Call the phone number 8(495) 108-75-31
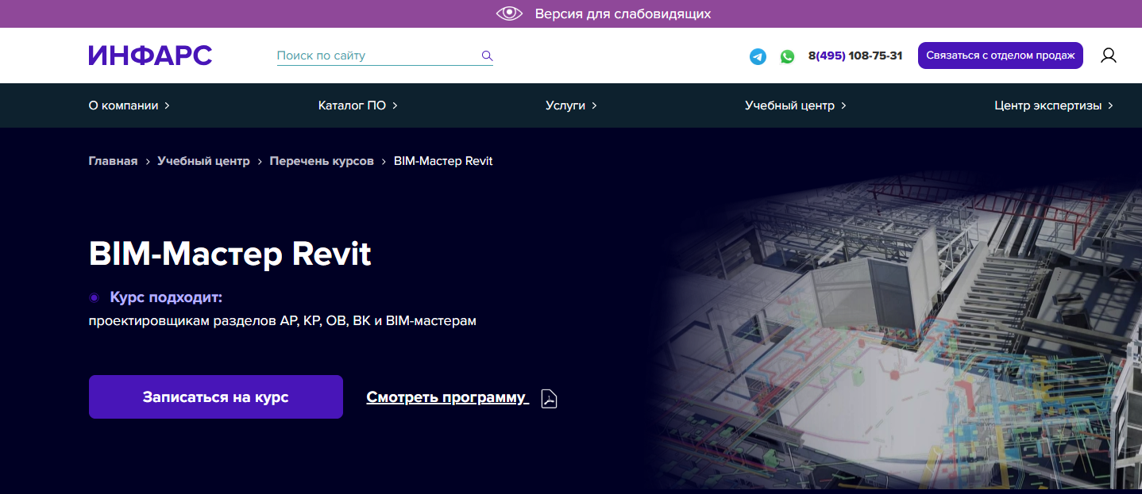Image resolution: width=1142 pixels, height=494 pixels. 855,56
